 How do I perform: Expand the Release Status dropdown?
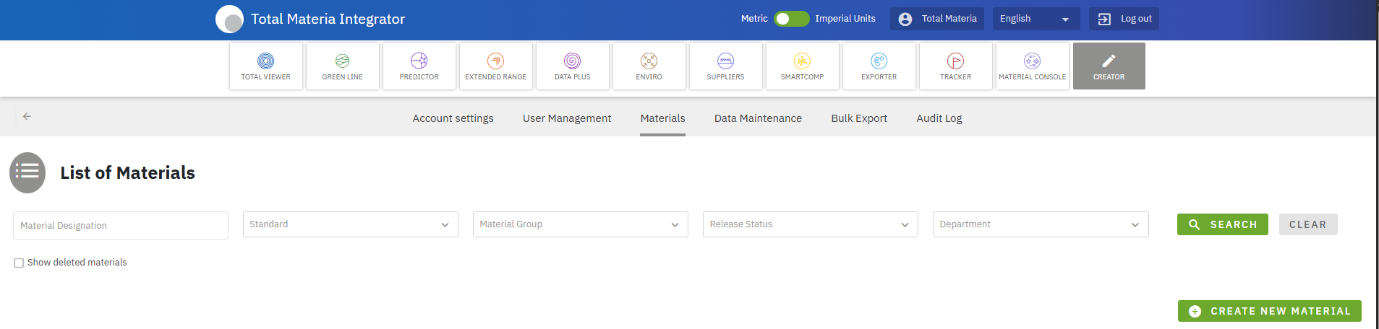click(810, 224)
